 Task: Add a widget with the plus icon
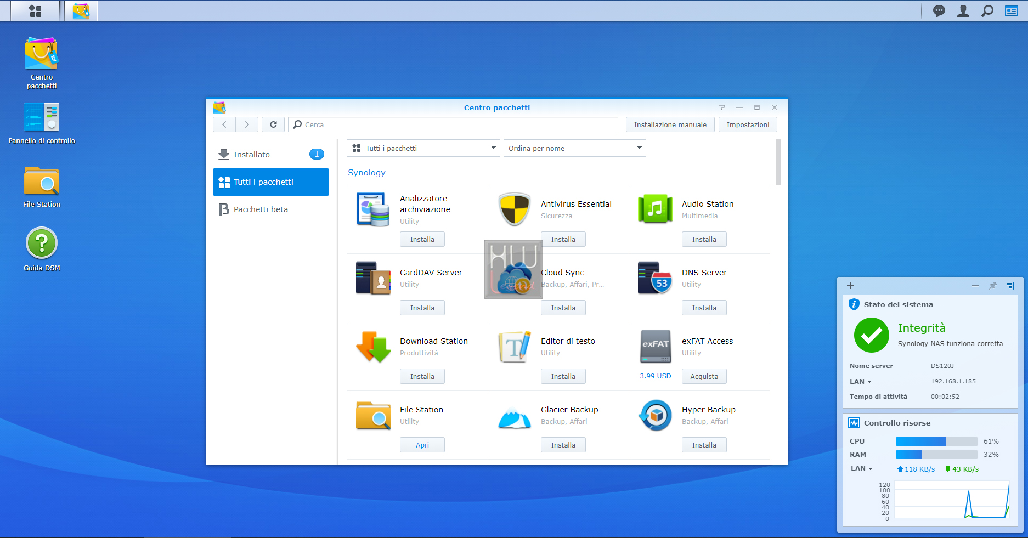(x=850, y=286)
